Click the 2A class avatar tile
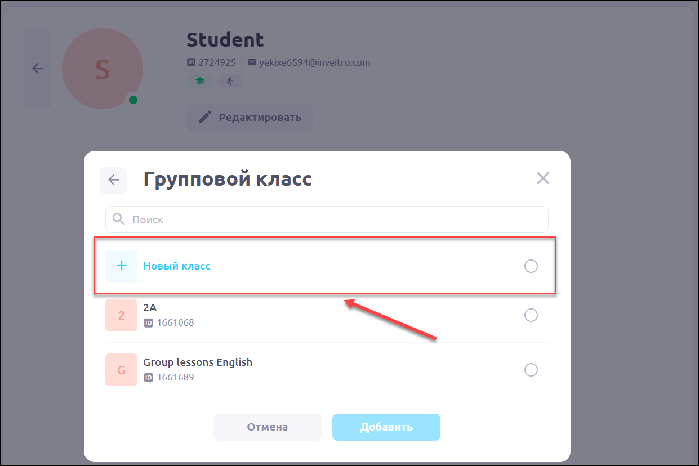Image resolution: width=699 pixels, height=466 pixels. click(121, 315)
